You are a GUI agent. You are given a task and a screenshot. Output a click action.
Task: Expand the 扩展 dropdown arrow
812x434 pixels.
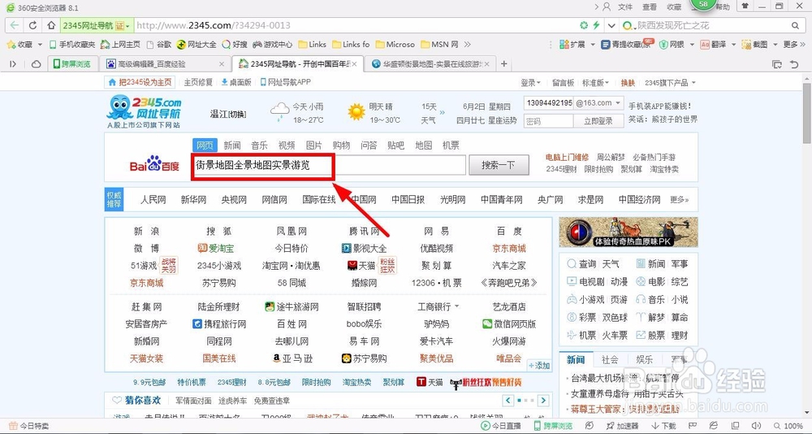(x=593, y=45)
